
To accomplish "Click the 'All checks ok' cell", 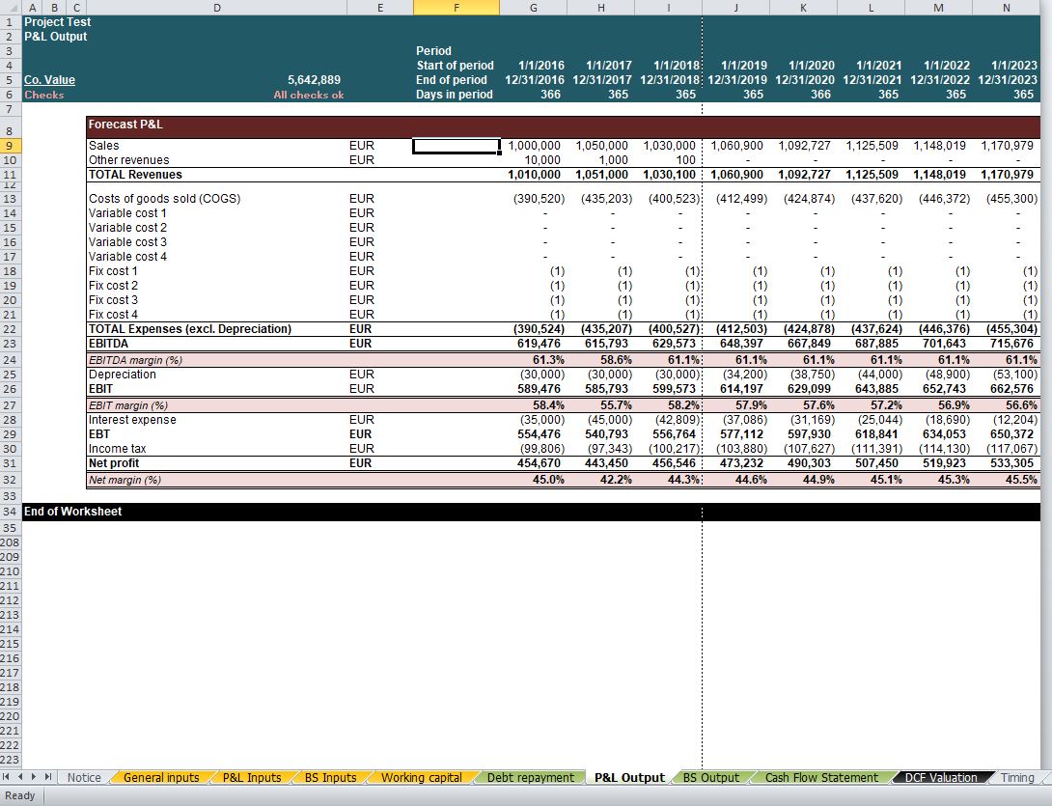I will [309, 95].
